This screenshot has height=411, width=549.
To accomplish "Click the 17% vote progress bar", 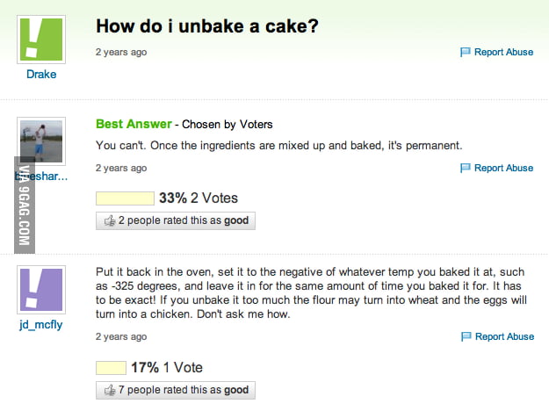I will pos(111,367).
